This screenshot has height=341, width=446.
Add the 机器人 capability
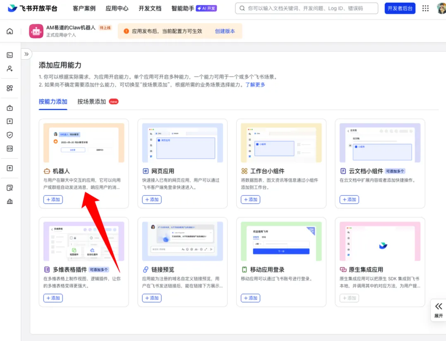tap(53, 199)
